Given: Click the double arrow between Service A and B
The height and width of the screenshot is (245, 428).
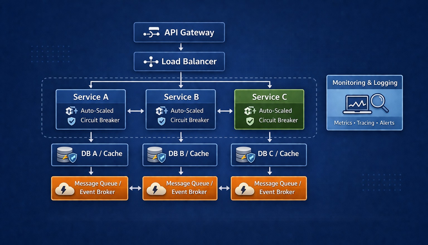Looking at the screenshot, I should [136, 111].
